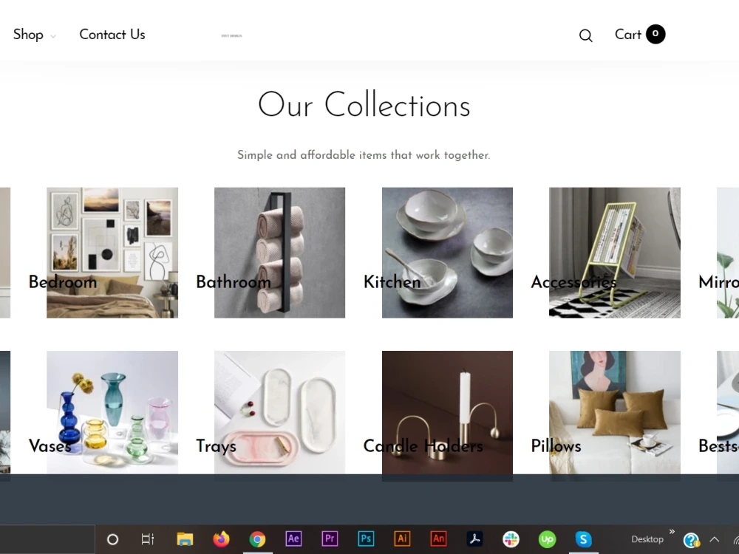Viewport: 739px width, 554px height.
Task: Click the Bathroom collection label
Action: (x=234, y=281)
